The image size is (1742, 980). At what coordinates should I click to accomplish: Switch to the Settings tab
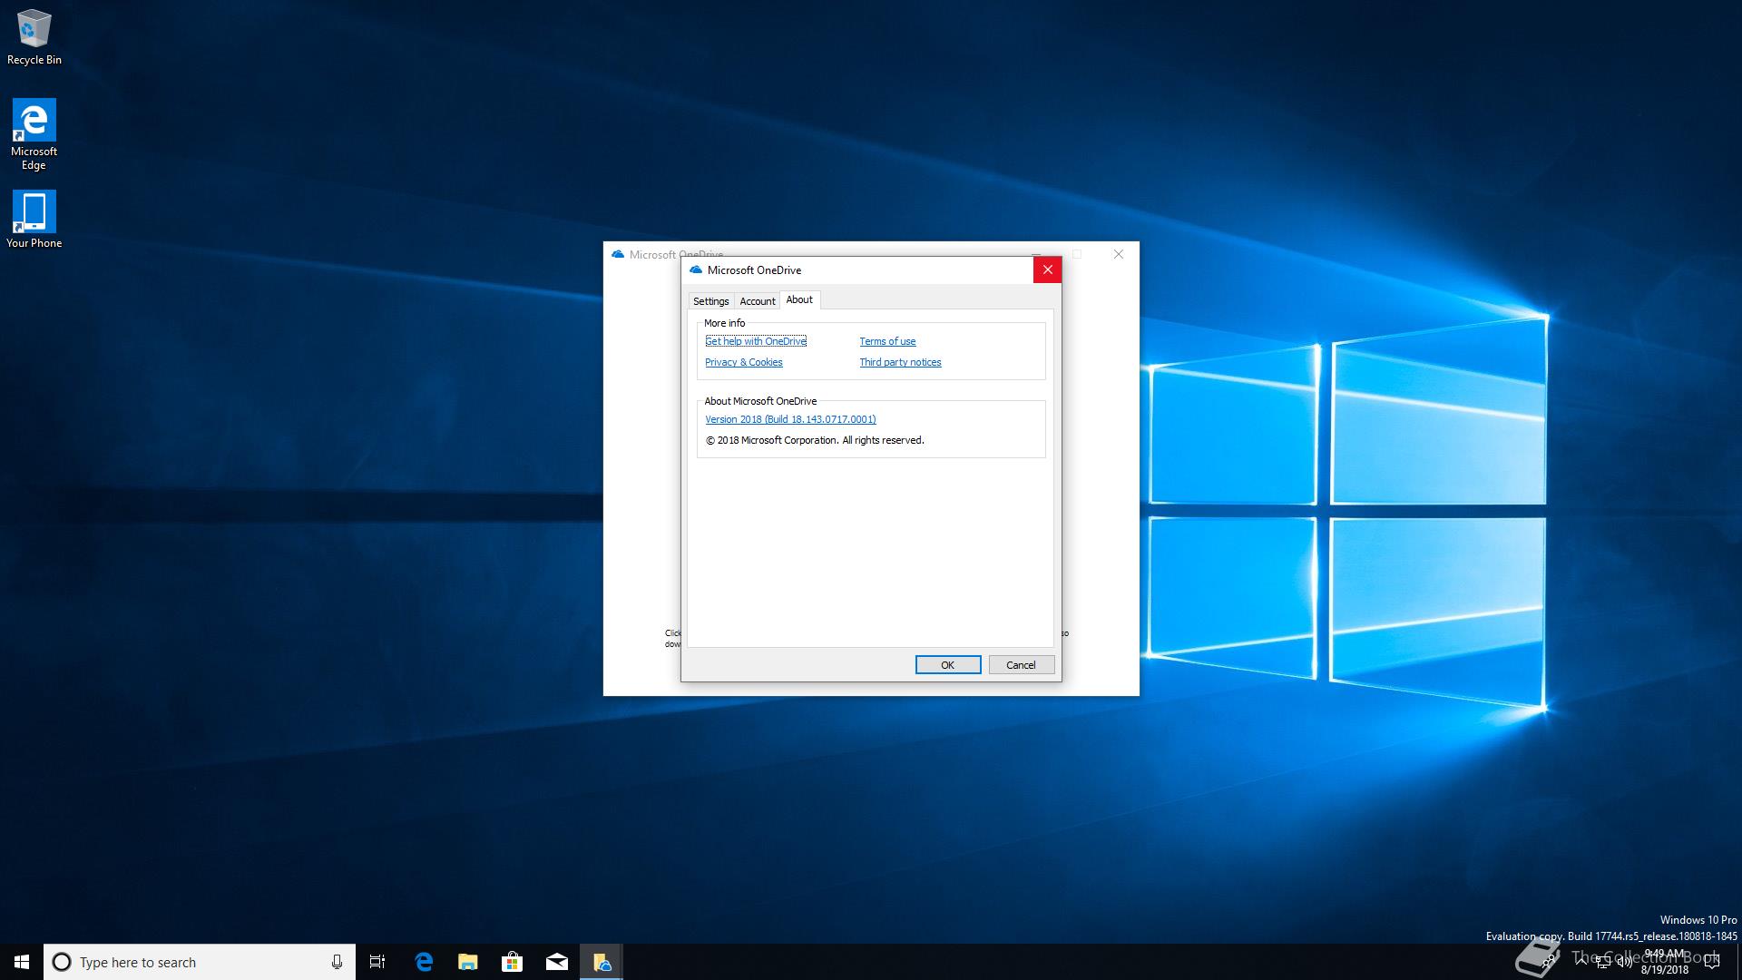[x=710, y=301]
